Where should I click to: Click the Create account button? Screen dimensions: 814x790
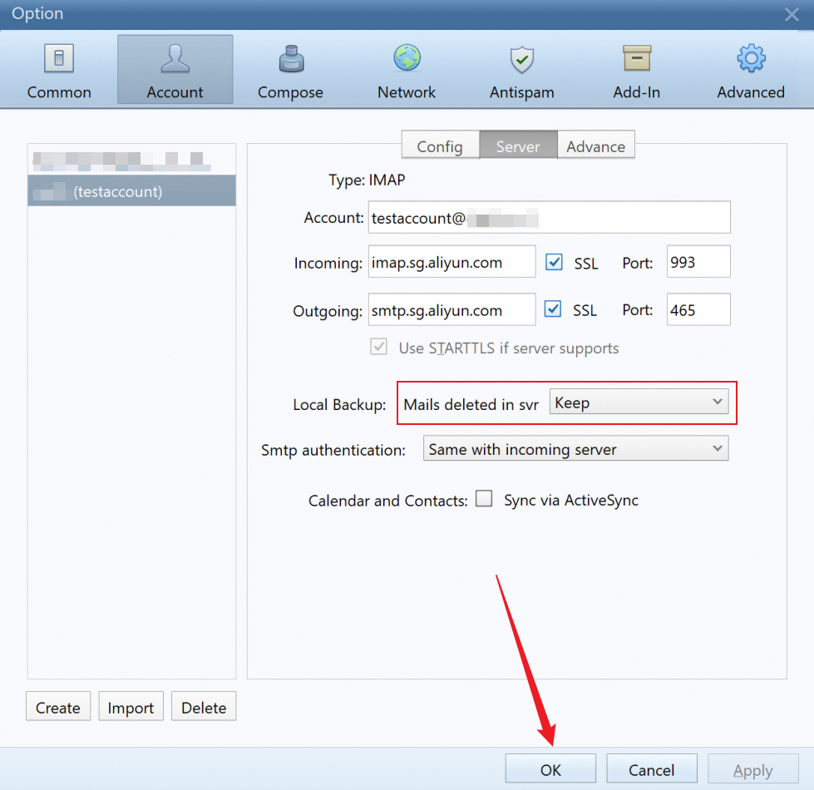click(58, 707)
